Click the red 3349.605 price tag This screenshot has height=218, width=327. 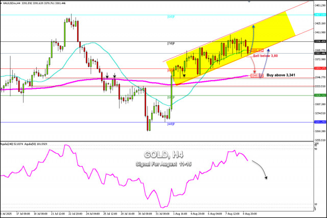(257, 76)
